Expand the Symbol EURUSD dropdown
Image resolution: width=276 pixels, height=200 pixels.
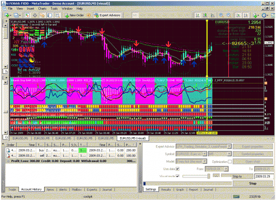click(x=204, y=154)
